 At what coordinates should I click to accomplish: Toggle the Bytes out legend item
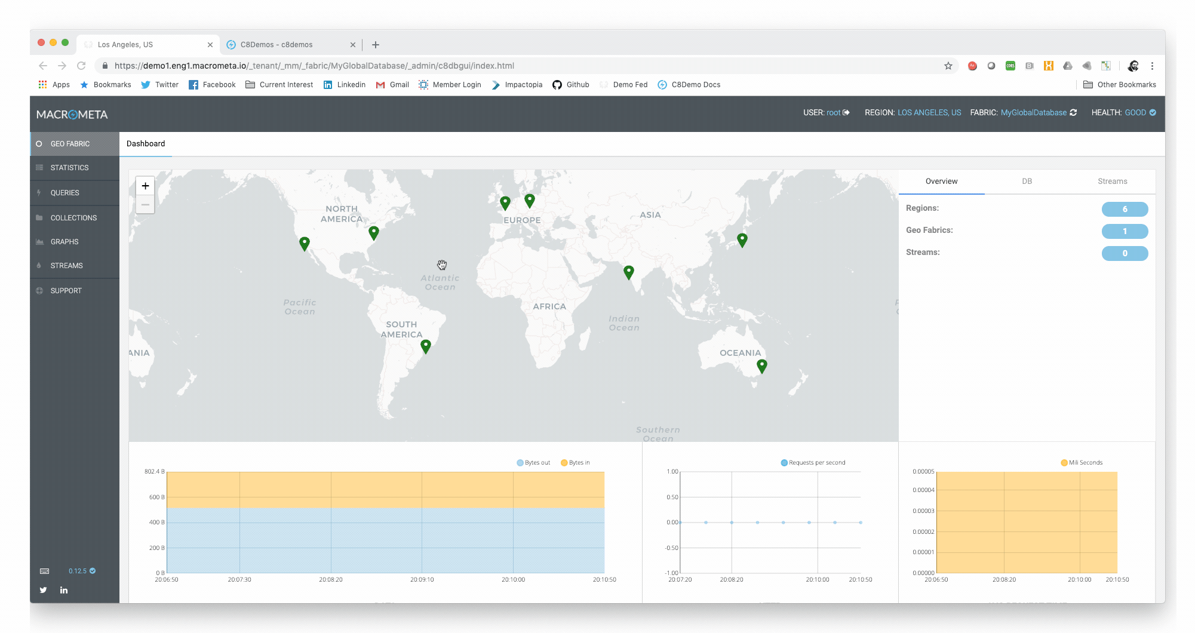(533, 463)
